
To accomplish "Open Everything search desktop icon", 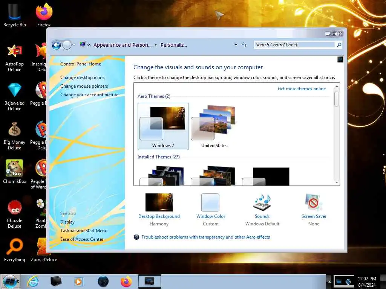I will [15, 250].
